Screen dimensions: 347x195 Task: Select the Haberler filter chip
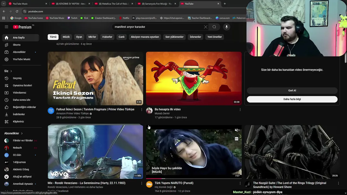107,37
